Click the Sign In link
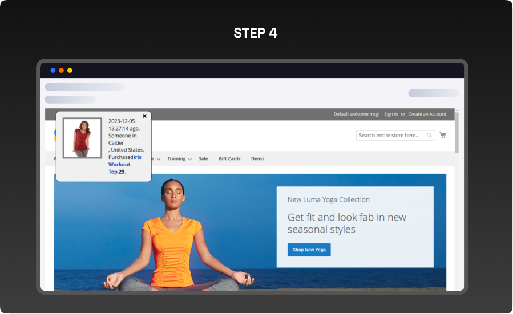The height and width of the screenshot is (314, 513). 391,114
